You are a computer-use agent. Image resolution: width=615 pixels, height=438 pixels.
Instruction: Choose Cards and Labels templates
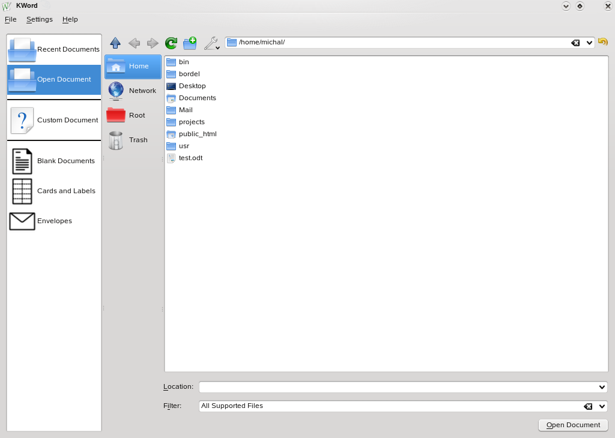coord(54,191)
